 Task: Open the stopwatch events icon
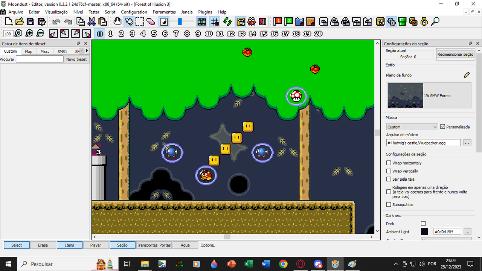[x=424, y=22]
